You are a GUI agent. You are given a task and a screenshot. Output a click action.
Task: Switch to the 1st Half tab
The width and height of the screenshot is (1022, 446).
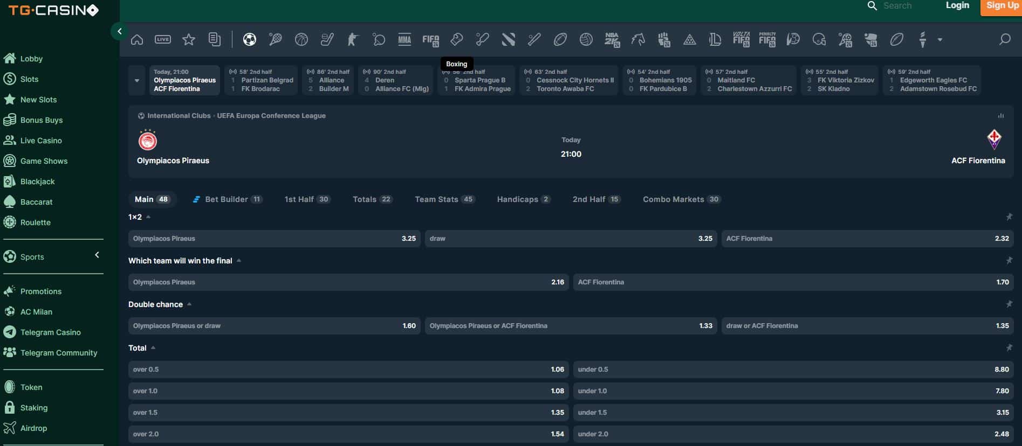307,199
